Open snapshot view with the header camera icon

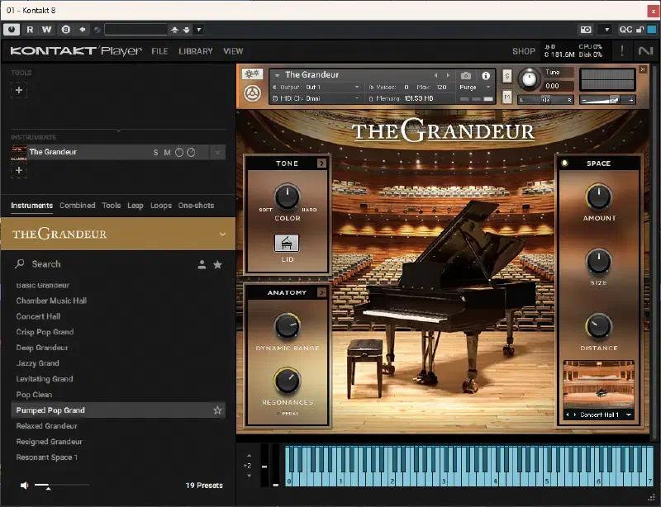click(x=466, y=75)
